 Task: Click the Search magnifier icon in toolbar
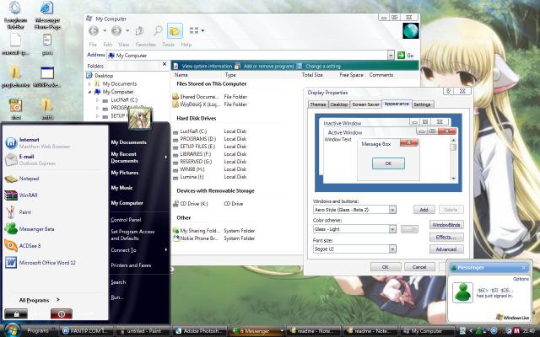(158, 31)
